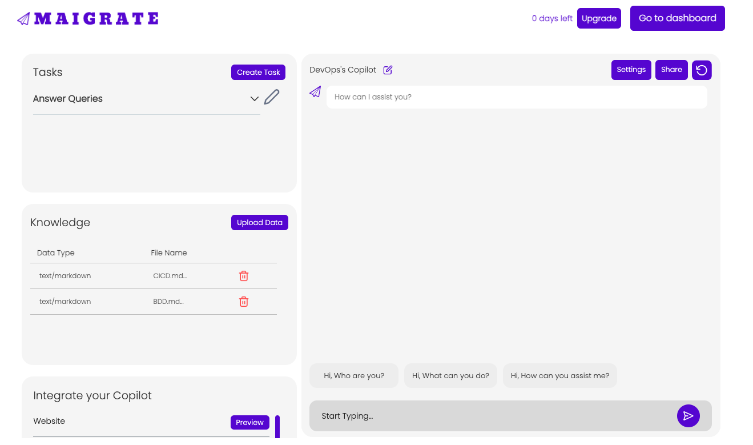Edit the DevOps's Copilot name pencil icon
This screenshot has width=753, height=445.
[x=388, y=70]
